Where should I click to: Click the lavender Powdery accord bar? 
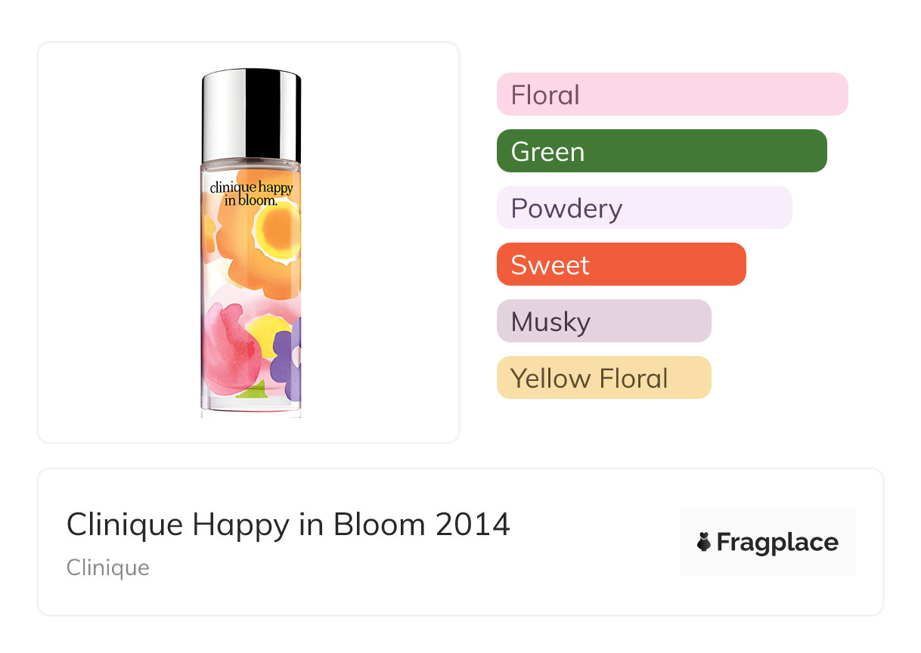643,208
